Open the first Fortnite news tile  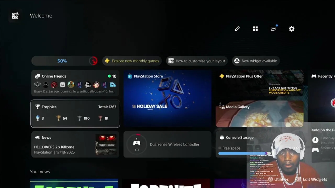[74, 183]
